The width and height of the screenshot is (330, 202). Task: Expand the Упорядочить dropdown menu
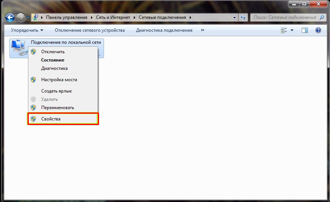point(27,30)
